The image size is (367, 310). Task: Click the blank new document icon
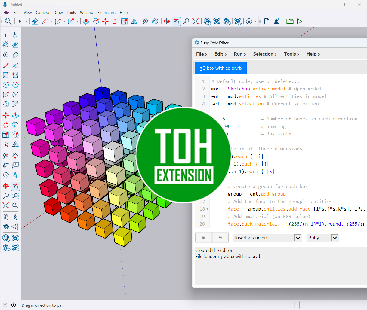(267, 21)
